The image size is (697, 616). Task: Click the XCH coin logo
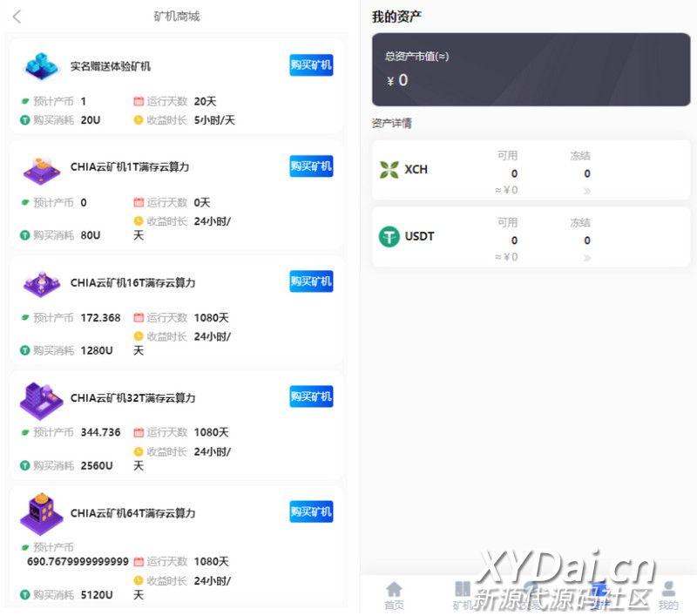(389, 170)
